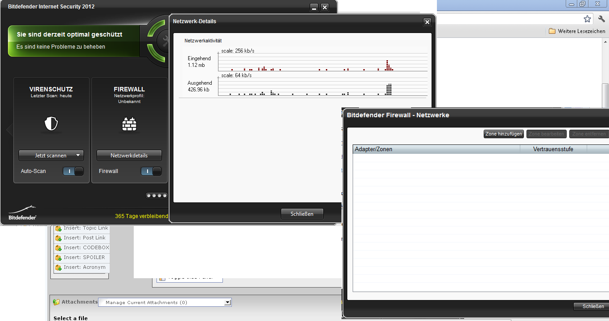The width and height of the screenshot is (609, 321).
Task: Click Schließen in the Netzwerk-Details dialog
Action: point(302,214)
